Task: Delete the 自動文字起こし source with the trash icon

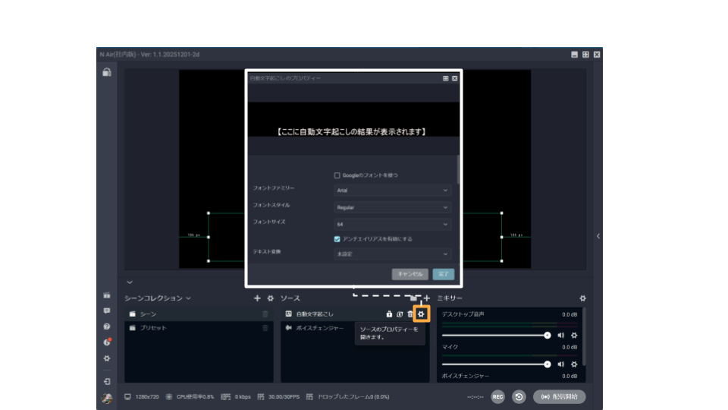Action: (410, 314)
